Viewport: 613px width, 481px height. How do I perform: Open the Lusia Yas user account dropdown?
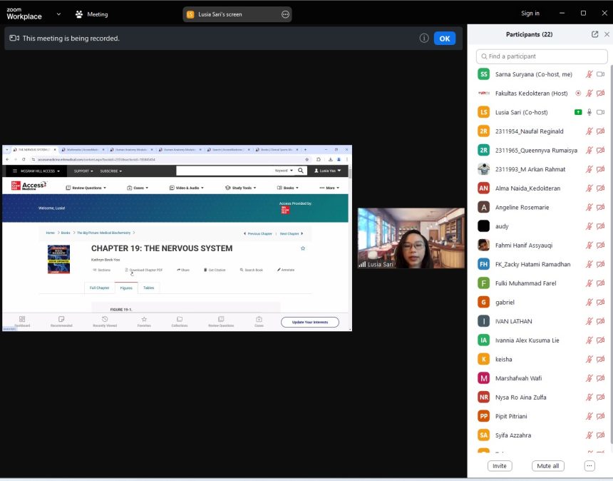[328, 171]
